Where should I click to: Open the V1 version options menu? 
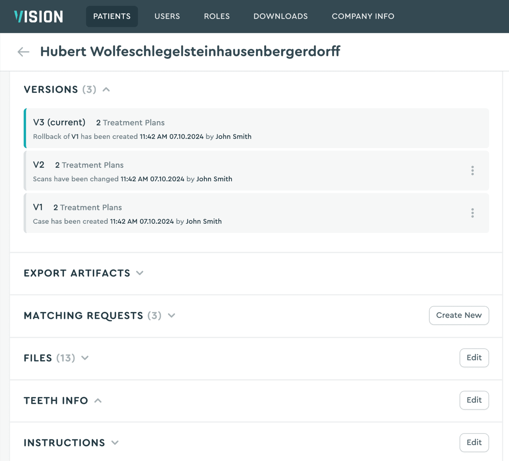pos(472,213)
